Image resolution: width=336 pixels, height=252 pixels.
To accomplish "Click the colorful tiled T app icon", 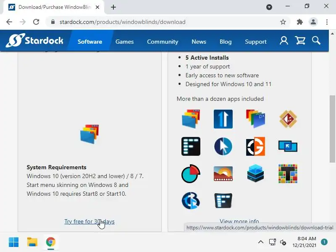I will [288, 173].
